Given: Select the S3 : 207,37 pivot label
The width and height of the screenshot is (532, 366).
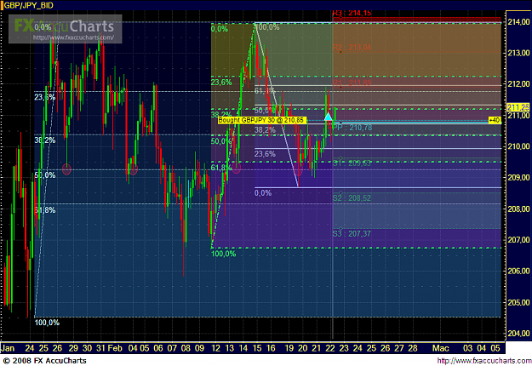Looking at the screenshot, I should click(x=352, y=233).
